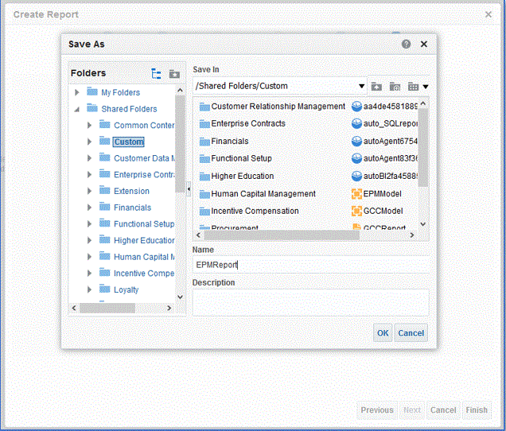Collapse the Shared Folders tree node
The height and width of the screenshot is (431, 506).
pos(77,110)
